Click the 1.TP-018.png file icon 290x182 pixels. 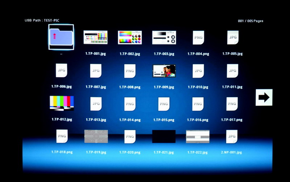coord(62,136)
